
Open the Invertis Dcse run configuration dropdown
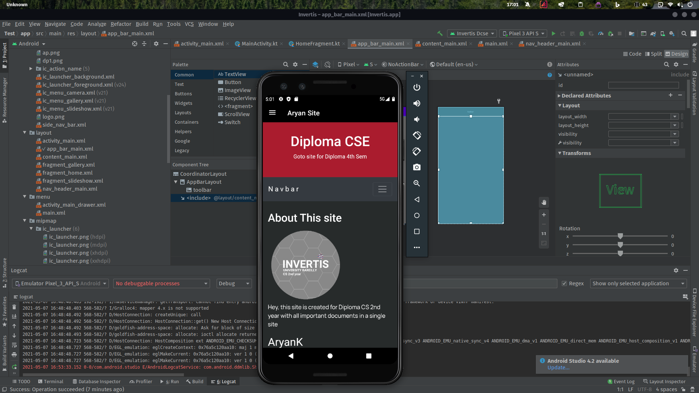pyautogui.click(x=472, y=33)
